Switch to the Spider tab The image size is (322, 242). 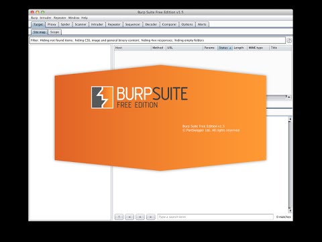pyautogui.click(x=65, y=24)
